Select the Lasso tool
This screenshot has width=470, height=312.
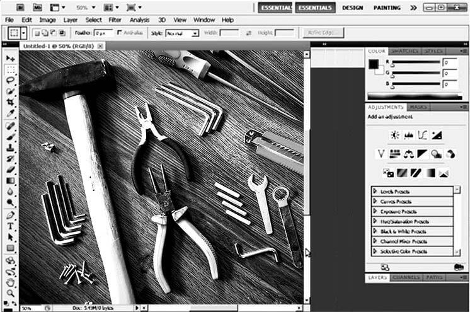click(x=11, y=81)
